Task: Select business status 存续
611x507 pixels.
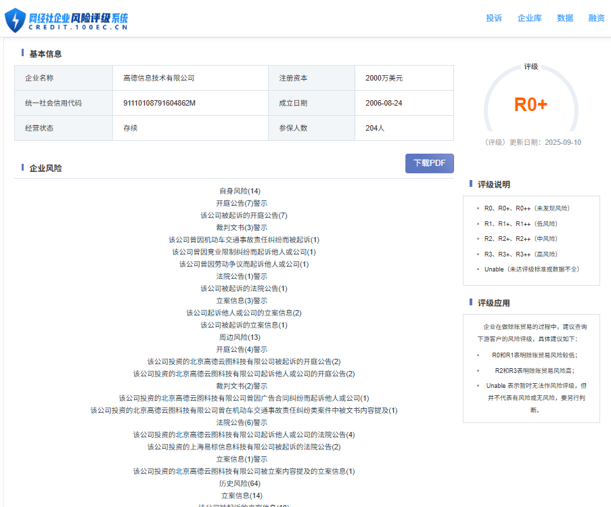Action: (130, 128)
